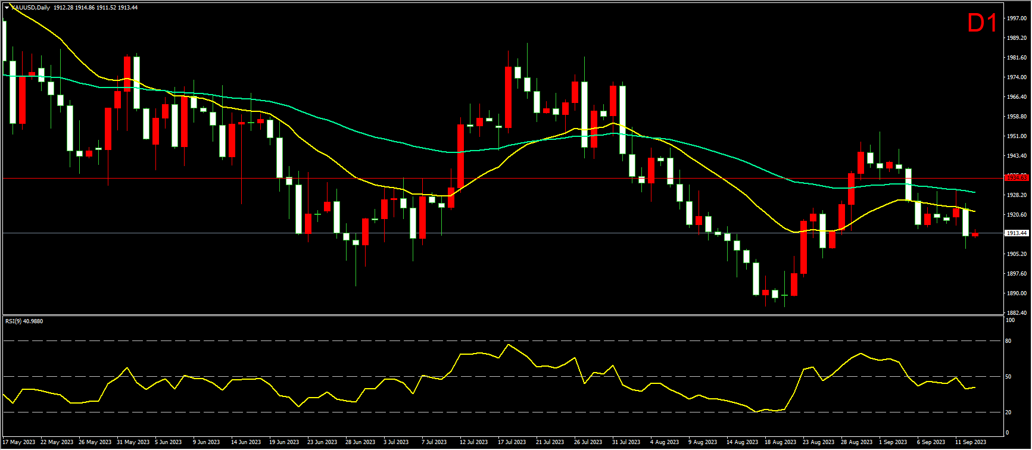Click the 9 Jun 2023 date label

click(207, 442)
